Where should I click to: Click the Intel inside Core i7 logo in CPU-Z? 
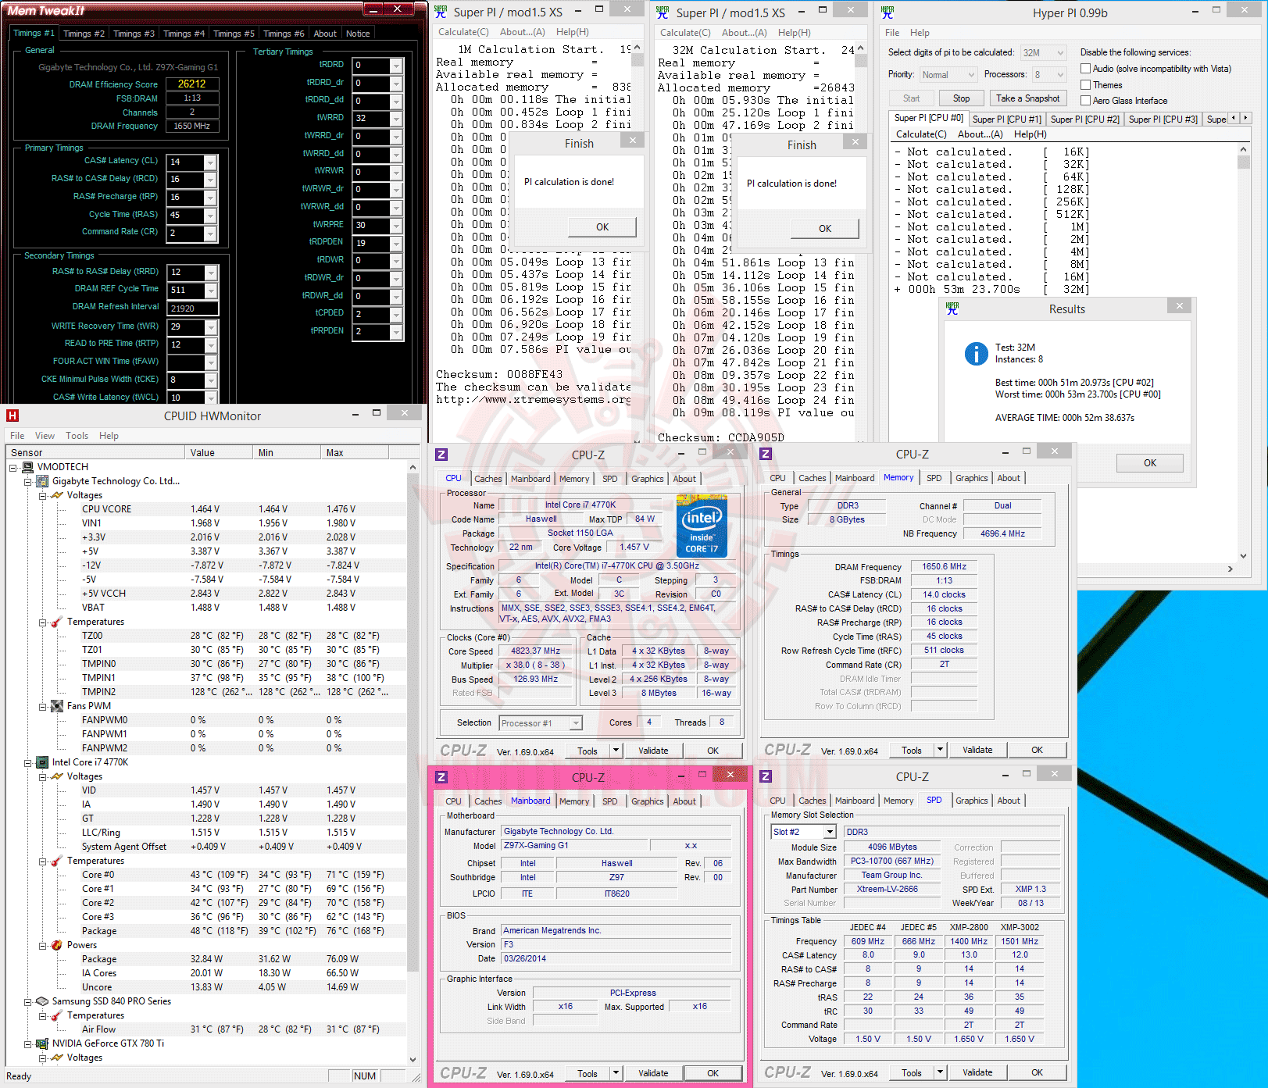point(702,526)
